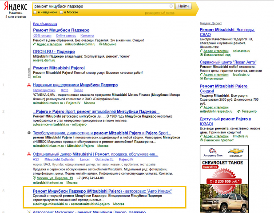
Task: Click the Online запись sitelink
Action: (66, 35)
